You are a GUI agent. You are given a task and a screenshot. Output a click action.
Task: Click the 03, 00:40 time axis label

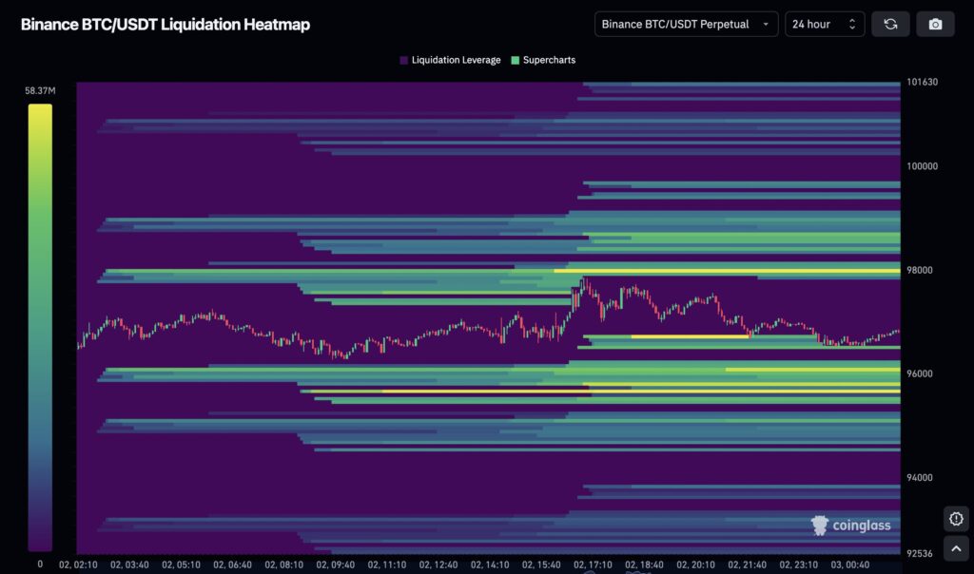[x=850, y=564]
